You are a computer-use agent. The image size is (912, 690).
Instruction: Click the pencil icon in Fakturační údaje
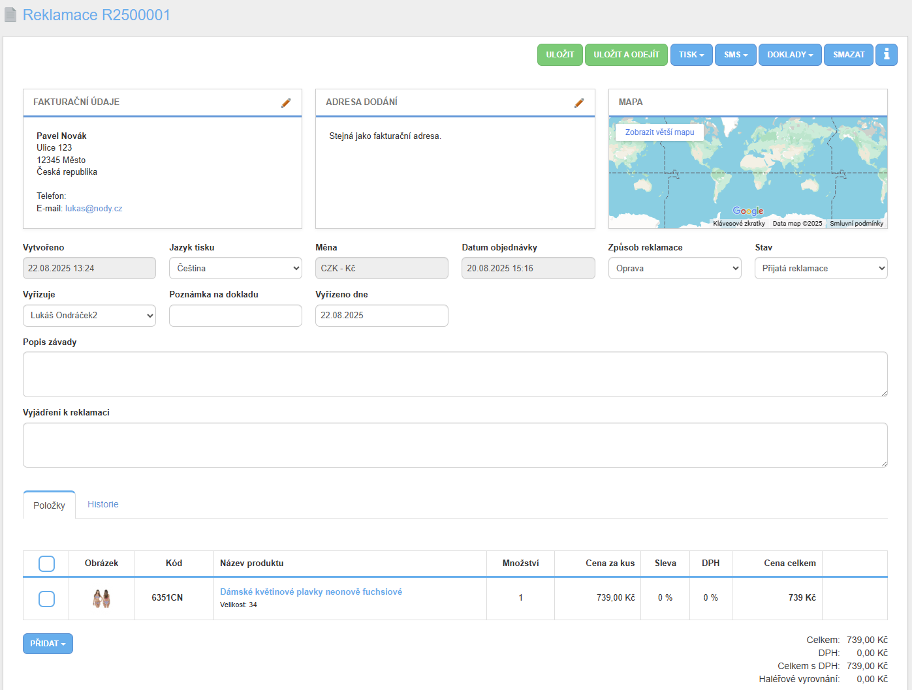[286, 103]
